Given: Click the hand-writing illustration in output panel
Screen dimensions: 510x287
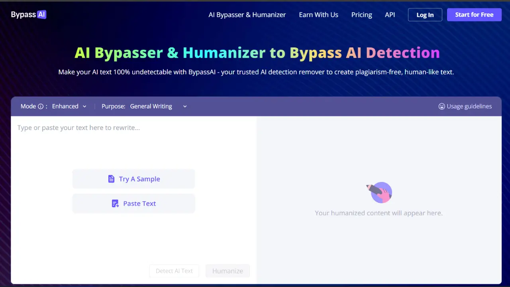Looking at the screenshot, I should click(379, 193).
